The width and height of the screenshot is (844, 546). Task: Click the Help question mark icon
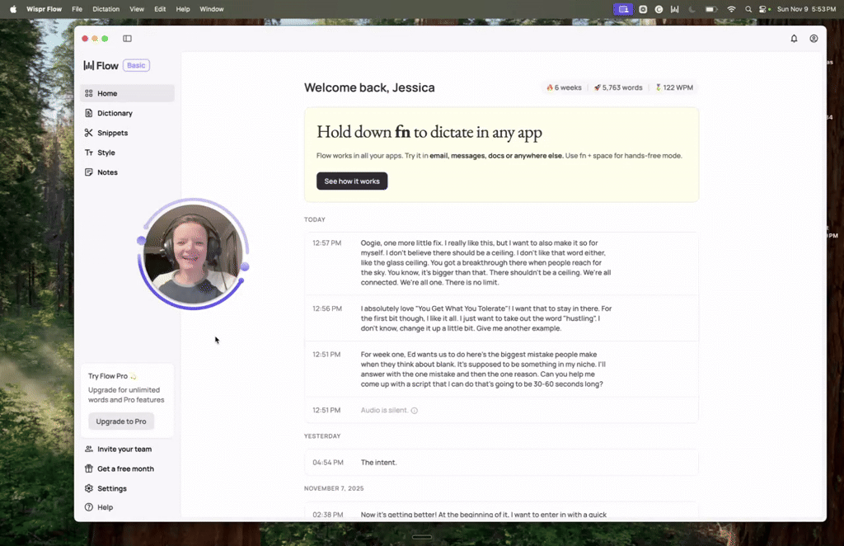coord(89,507)
